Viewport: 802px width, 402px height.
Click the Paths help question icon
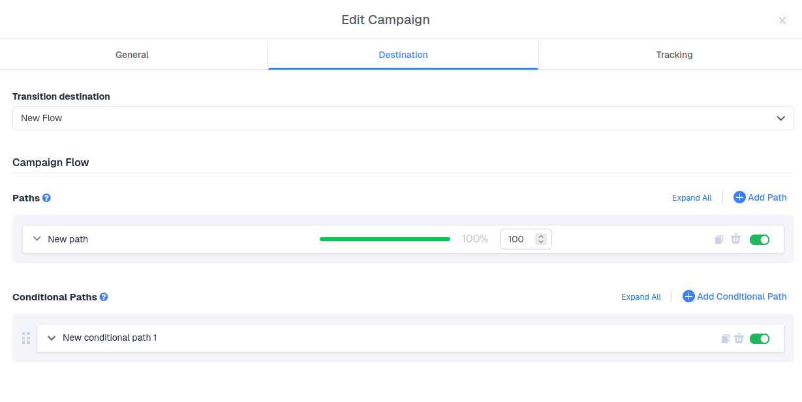pyautogui.click(x=46, y=198)
